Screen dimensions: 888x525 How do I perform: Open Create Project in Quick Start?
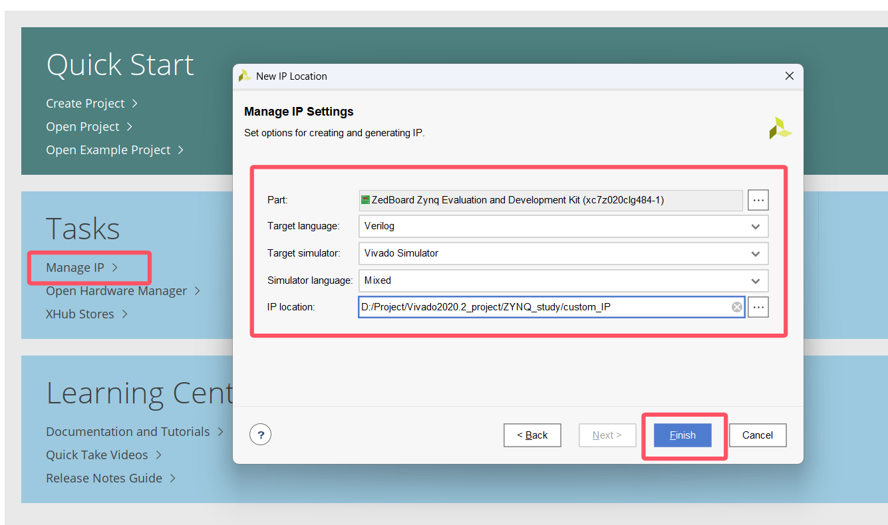tap(92, 104)
